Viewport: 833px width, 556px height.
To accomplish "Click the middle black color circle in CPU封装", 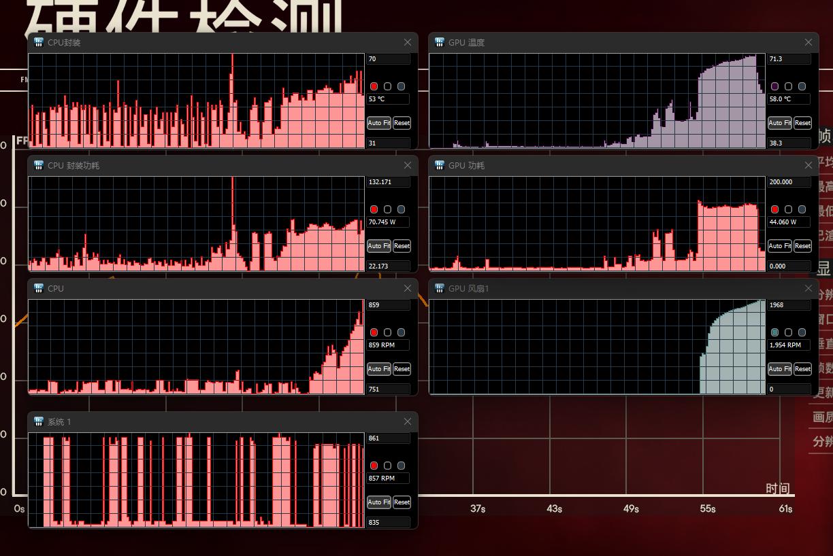I will click(x=387, y=86).
